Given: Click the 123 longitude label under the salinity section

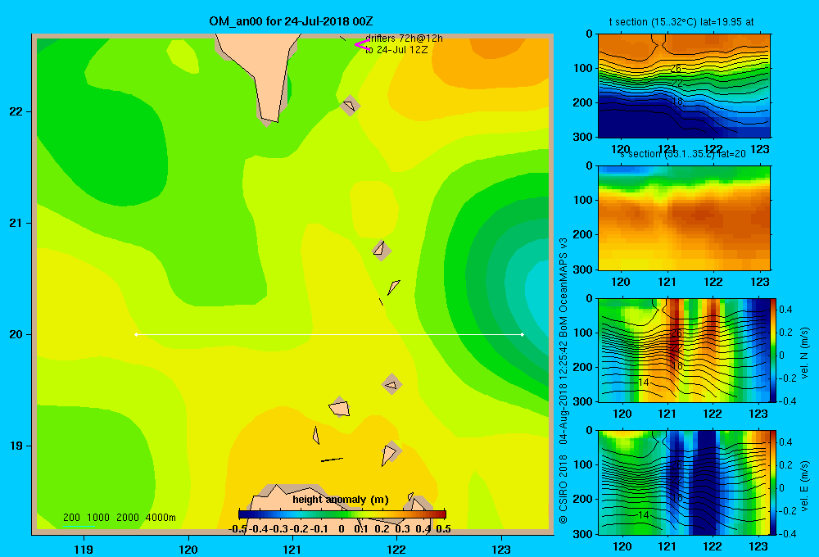Looking at the screenshot, I should (759, 282).
